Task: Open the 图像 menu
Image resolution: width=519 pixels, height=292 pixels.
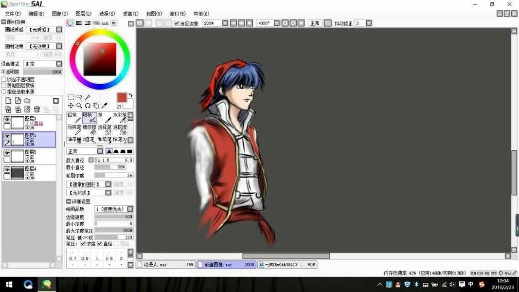Action: click(60, 14)
